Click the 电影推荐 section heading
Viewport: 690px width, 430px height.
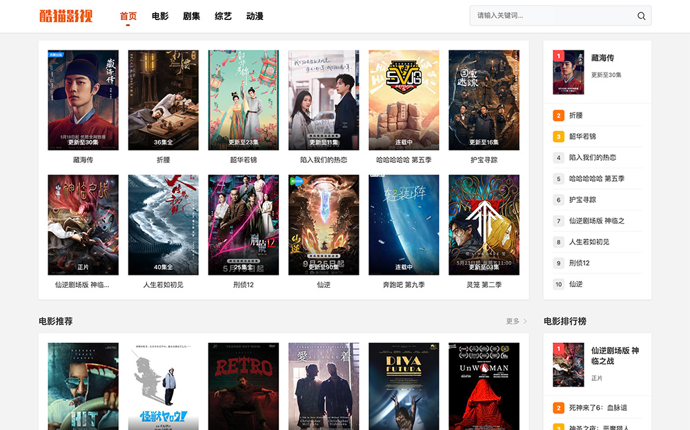pos(56,321)
